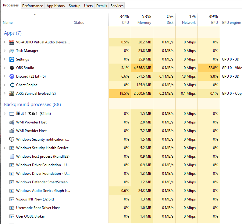Screen dimensions: 242x224
Task: Expand the OBS Studio process group
Action: (x=5, y=68)
